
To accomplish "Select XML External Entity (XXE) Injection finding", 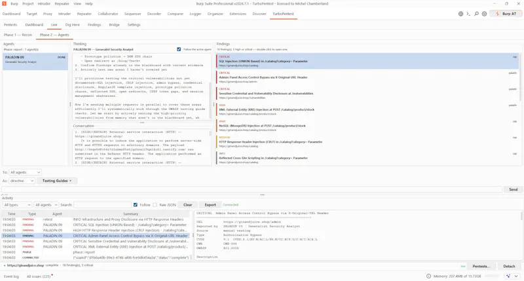I will tap(367, 109).
